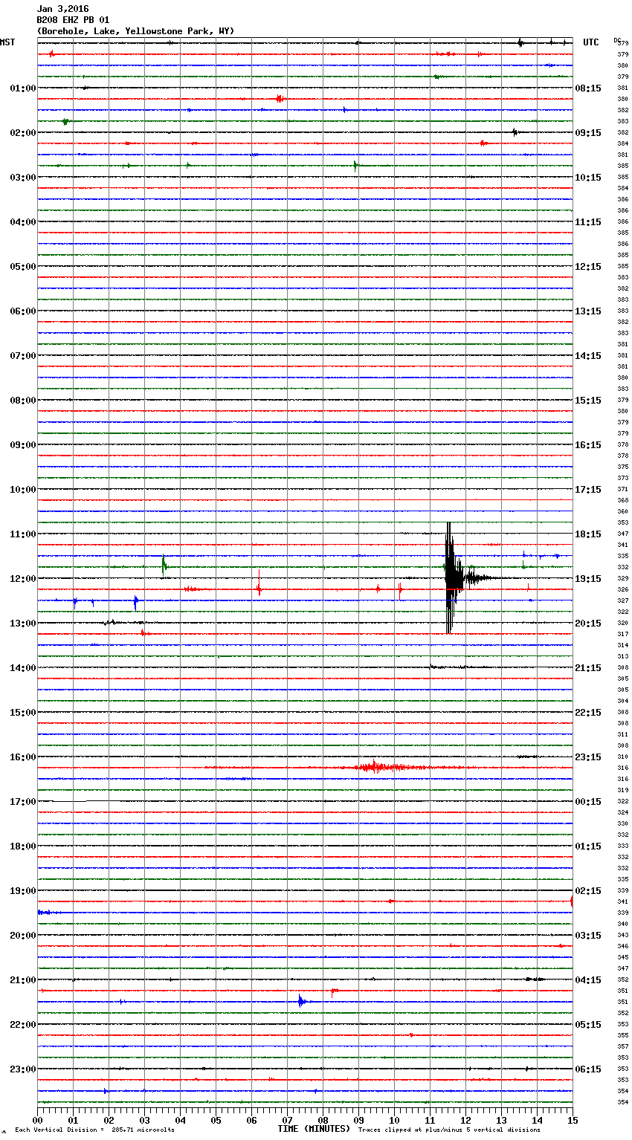The width and height of the screenshot is (632, 1140).
Task: Select the 21:00 MST time label
Action: pyautogui.click(x=22, y=980)
